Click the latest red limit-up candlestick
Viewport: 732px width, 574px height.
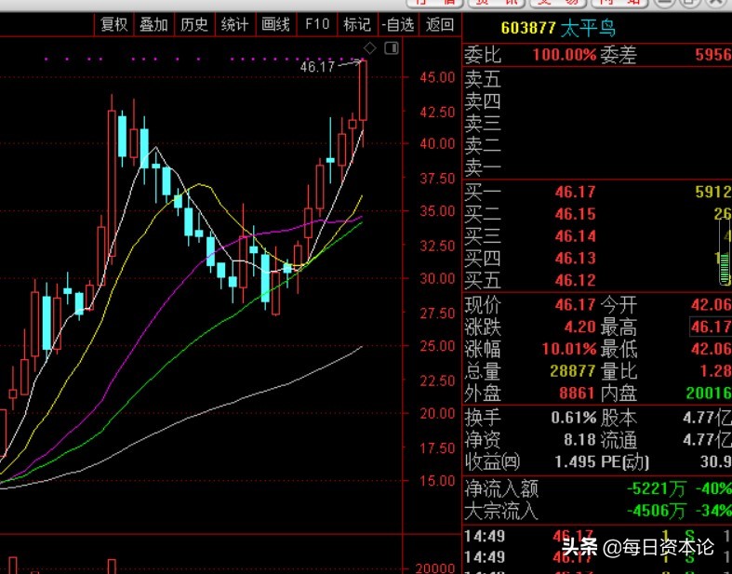coord(363,90)
